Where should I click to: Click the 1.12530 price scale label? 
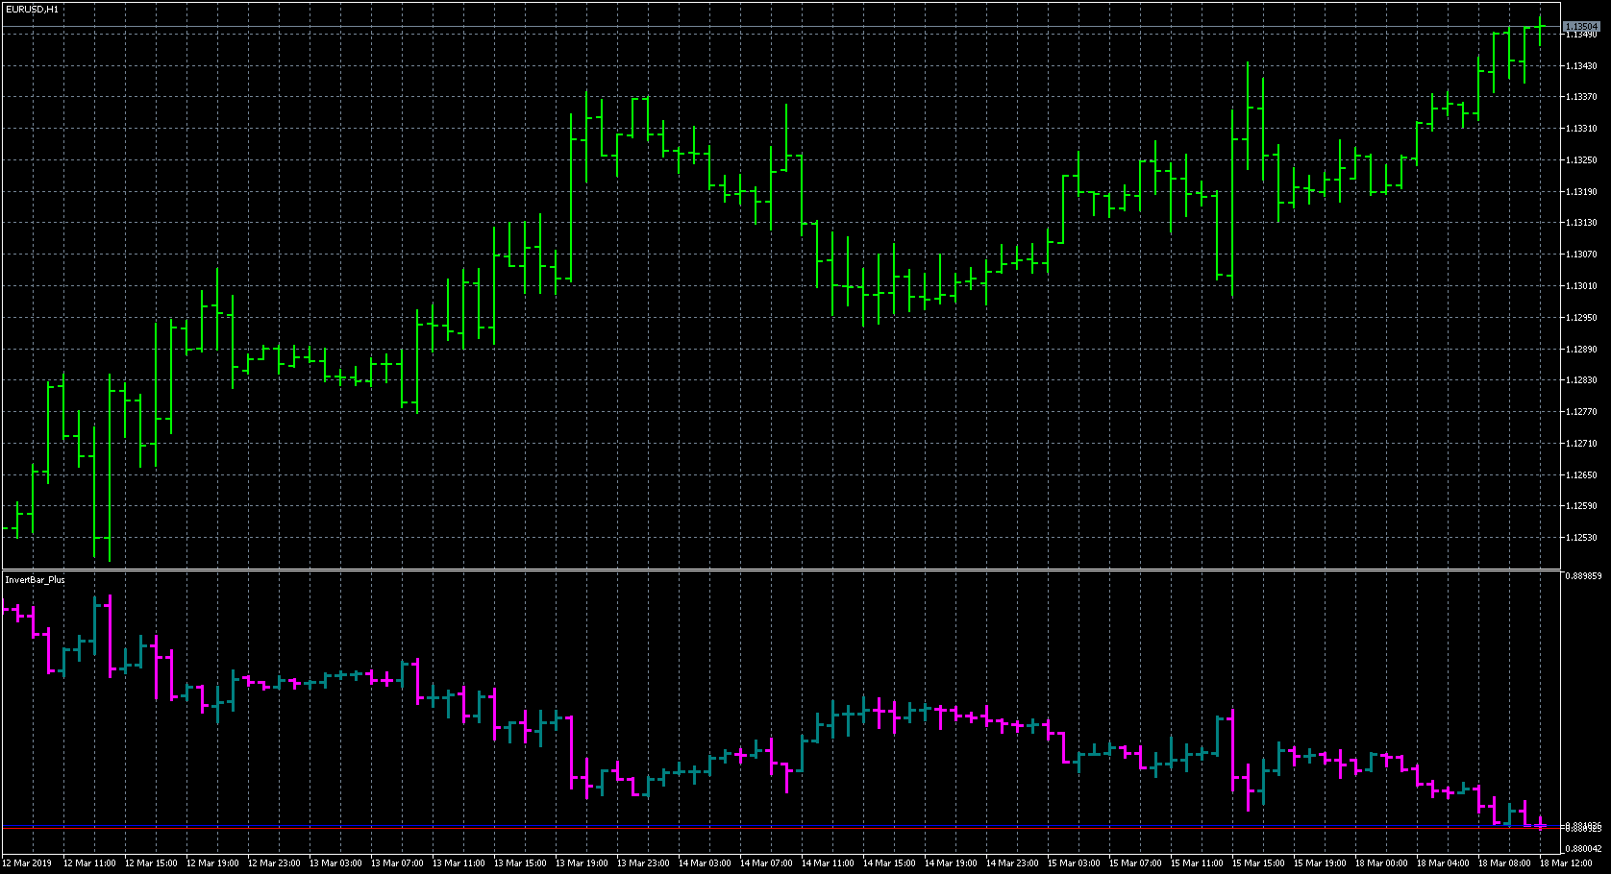click(x=1580, y=538)
